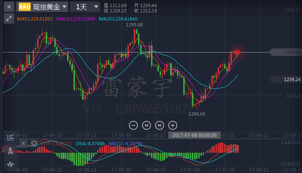The height and width of the screenshot is (173, 302).
Task: Click the DEA:-8.07886 value label
Action: tap(90, 144)
